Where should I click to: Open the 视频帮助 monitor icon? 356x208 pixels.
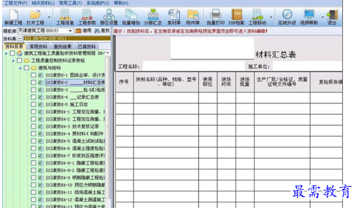point(309,17)
